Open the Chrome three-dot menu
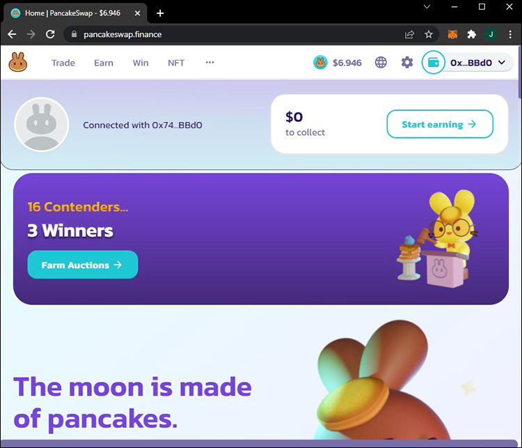This screenshot has height=448, width=522. pos(510,34)
